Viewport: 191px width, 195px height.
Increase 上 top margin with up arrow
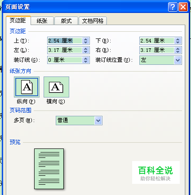pyautogui.click(x=86, y=39)
